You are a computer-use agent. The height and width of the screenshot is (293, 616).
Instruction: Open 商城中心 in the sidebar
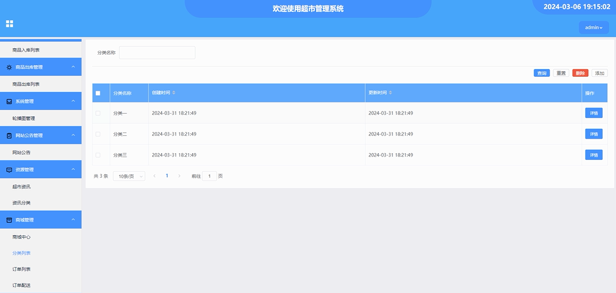[x=21, y=237]
